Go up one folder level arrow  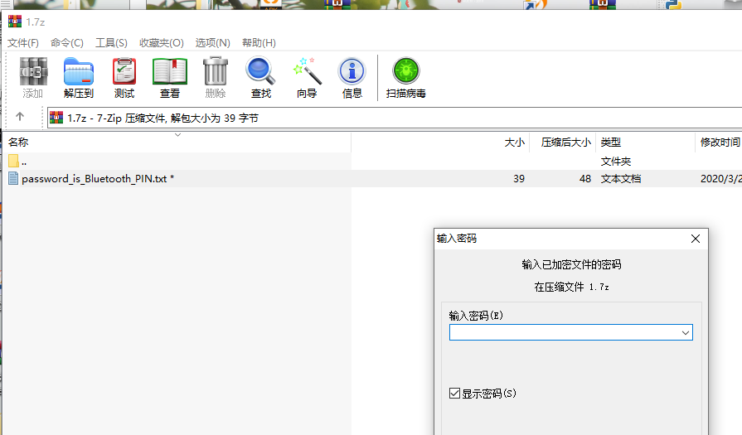(x=20, y=116)
